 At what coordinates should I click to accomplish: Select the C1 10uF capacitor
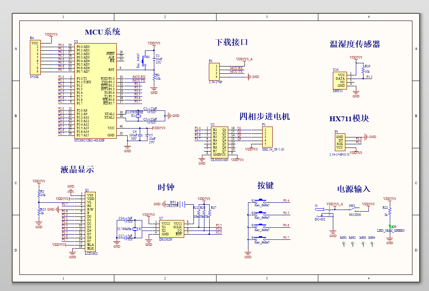coord(154,59)
